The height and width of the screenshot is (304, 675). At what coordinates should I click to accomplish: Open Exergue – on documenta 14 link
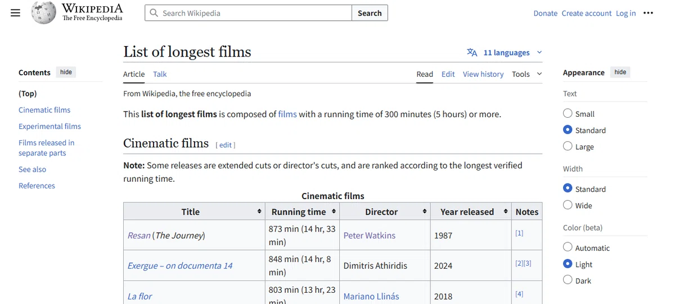tap(180, 265)
